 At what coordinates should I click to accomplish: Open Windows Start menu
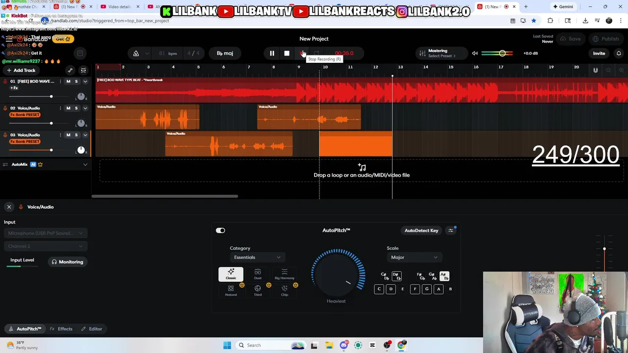click(x=227, y=345)
